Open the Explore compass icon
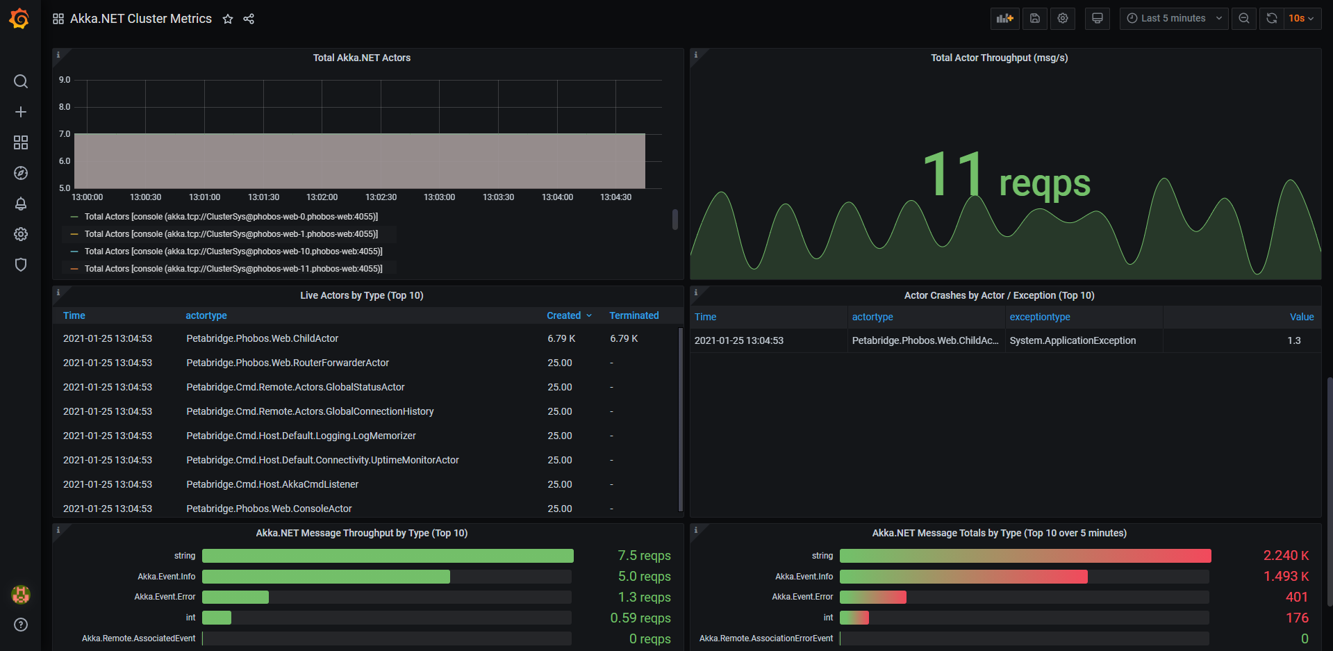The height and width of the screenshot is (651, 1333). [21, 173]
